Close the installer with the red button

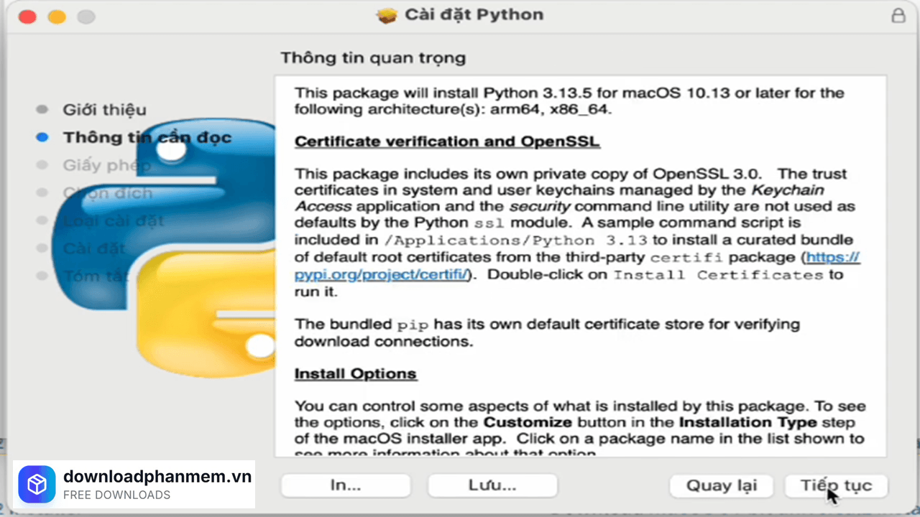[x=27, y=16]
